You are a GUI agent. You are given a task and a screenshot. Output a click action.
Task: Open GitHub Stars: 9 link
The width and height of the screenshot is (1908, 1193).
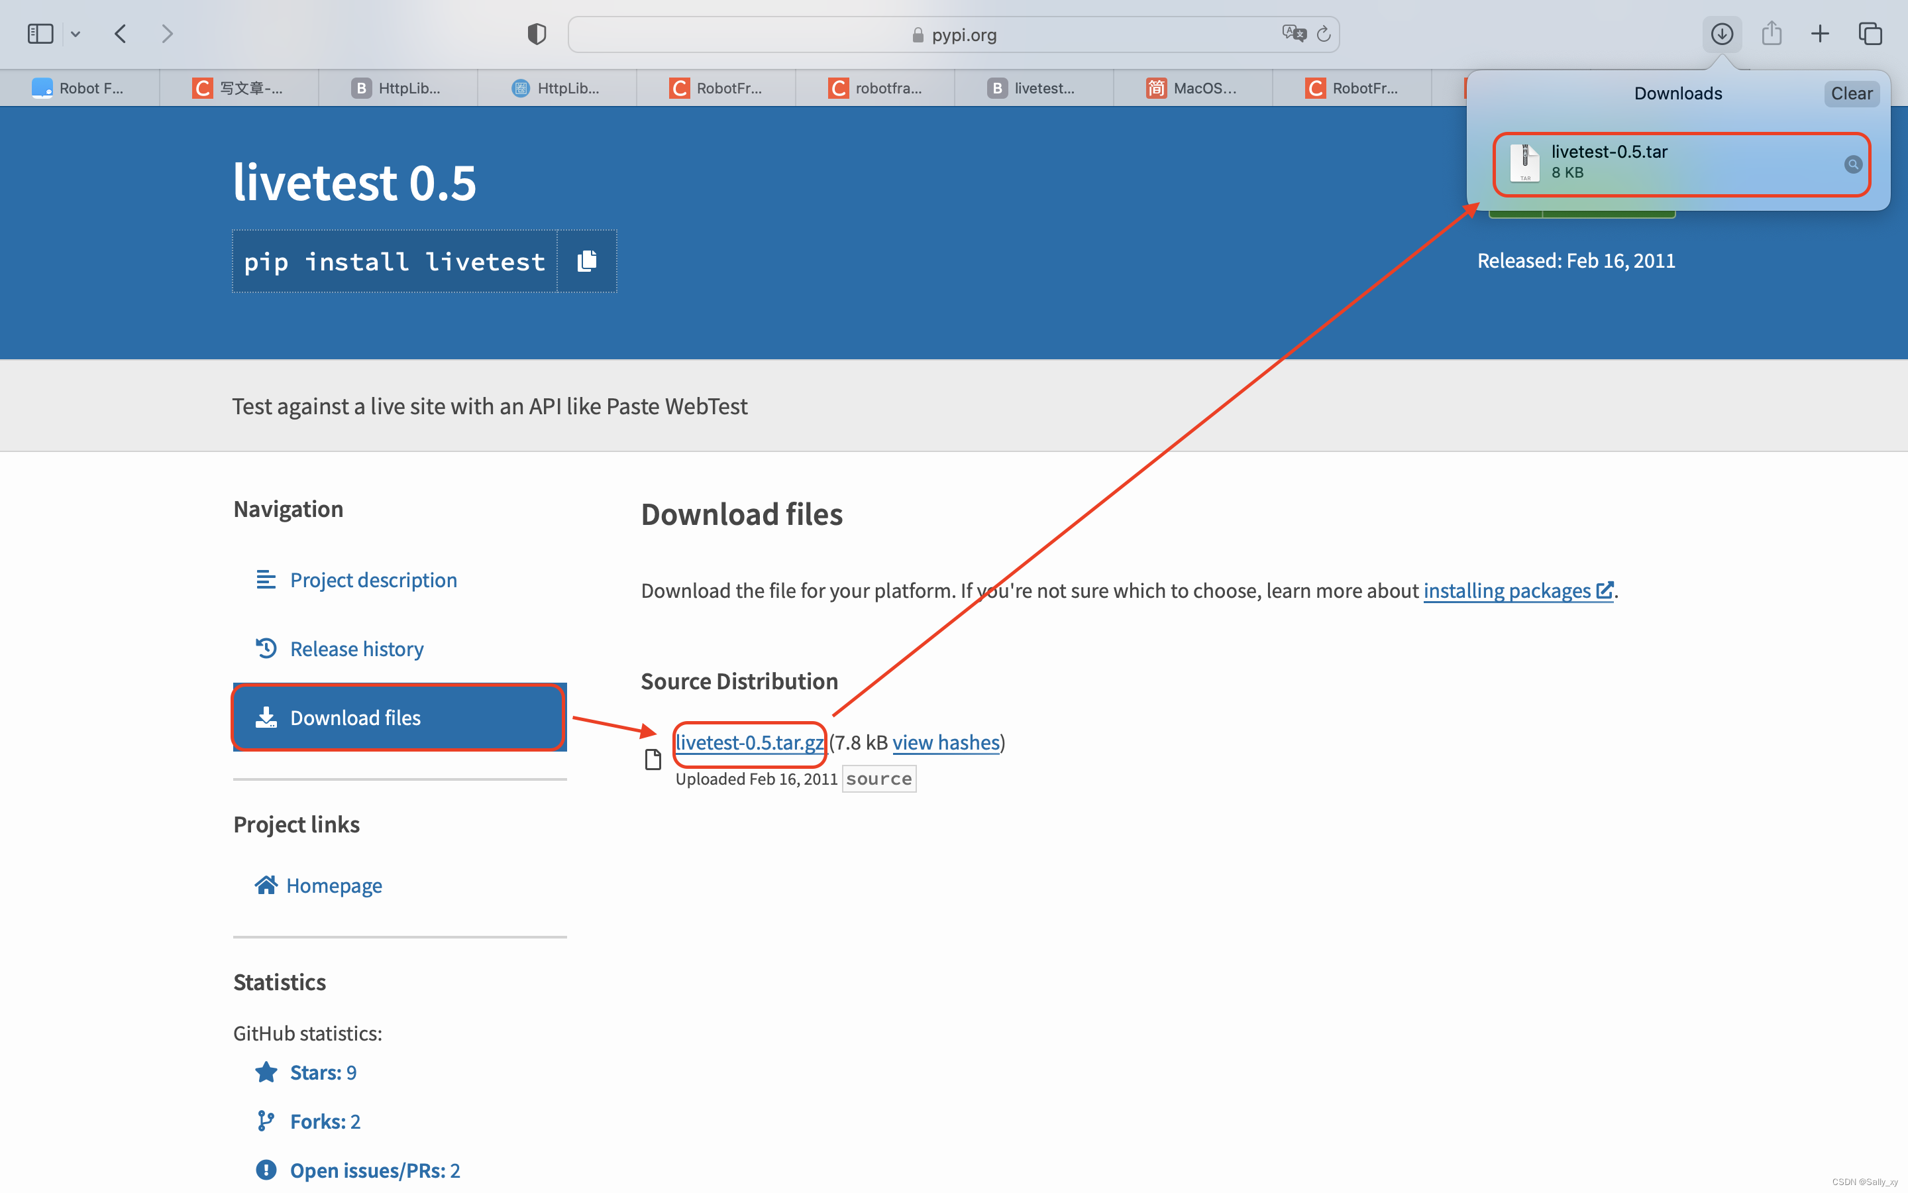tap(323, 1072)
